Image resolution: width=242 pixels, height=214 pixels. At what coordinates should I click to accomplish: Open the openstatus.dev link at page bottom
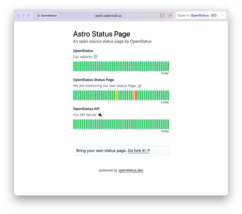pyautogui.click(x=131, y=170)
